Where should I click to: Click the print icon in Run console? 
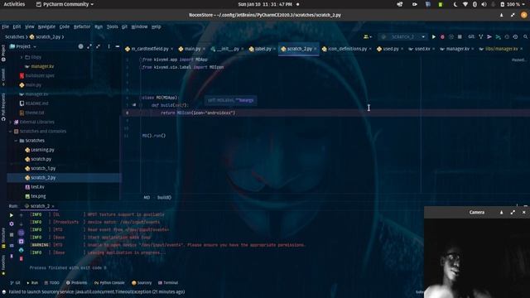[x=21, y=250]
